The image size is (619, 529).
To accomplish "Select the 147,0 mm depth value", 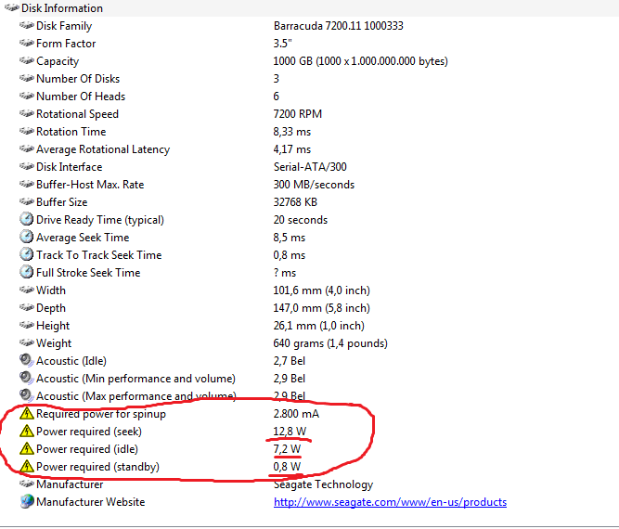I will [322, 308].
